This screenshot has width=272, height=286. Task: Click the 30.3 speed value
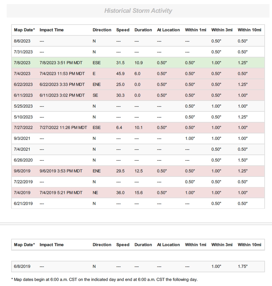tap(120, 95)
